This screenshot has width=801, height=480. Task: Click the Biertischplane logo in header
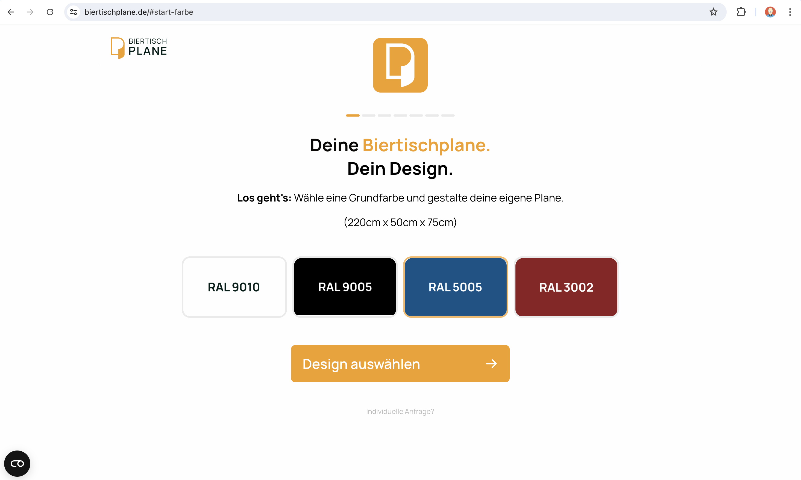coord(139,48)
